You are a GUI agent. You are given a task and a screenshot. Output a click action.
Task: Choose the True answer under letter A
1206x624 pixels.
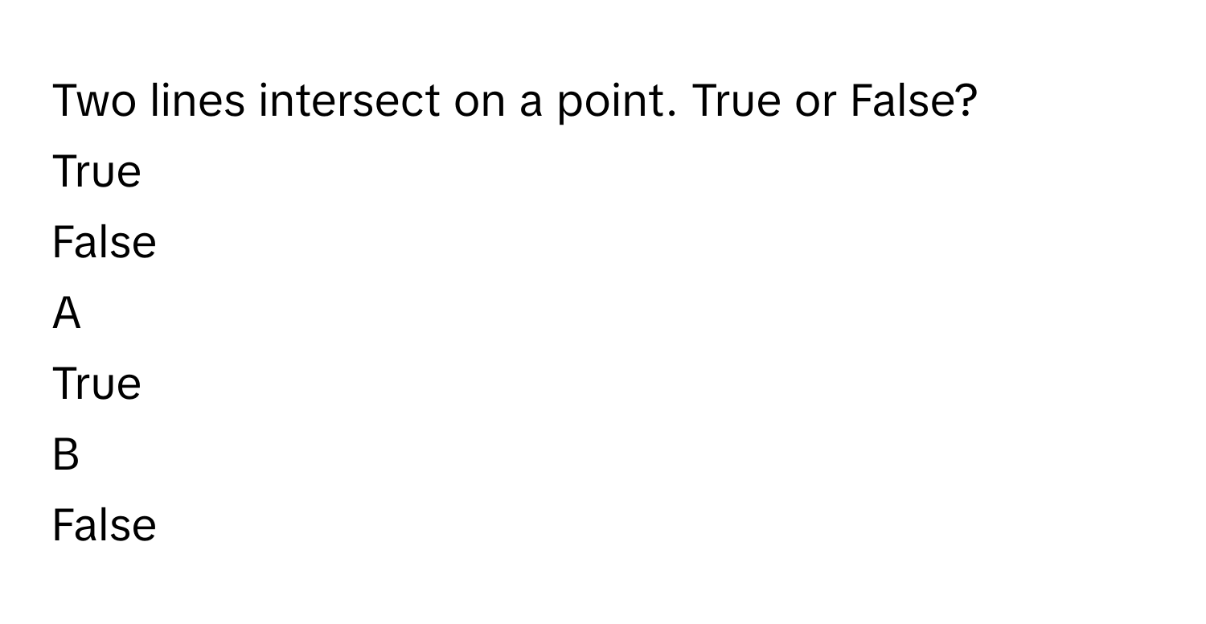[x=96, y=384]
